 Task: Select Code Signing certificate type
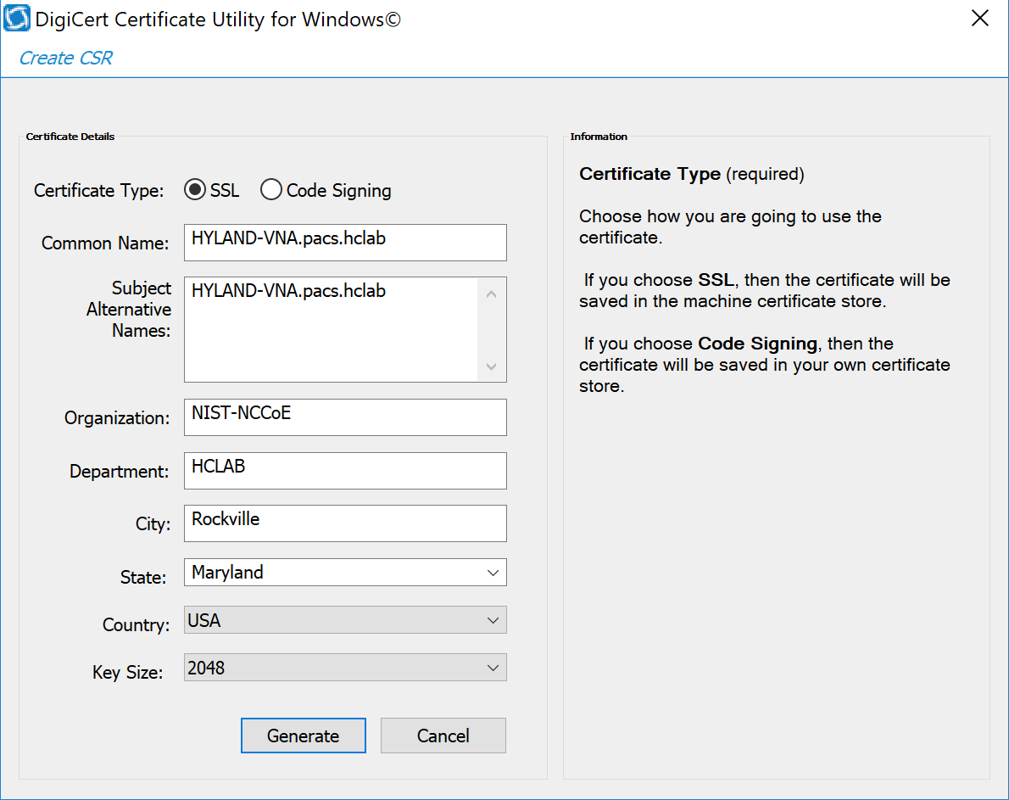[270, 189]
